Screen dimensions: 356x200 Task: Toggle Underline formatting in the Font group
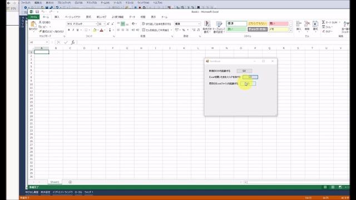[77, 30]
